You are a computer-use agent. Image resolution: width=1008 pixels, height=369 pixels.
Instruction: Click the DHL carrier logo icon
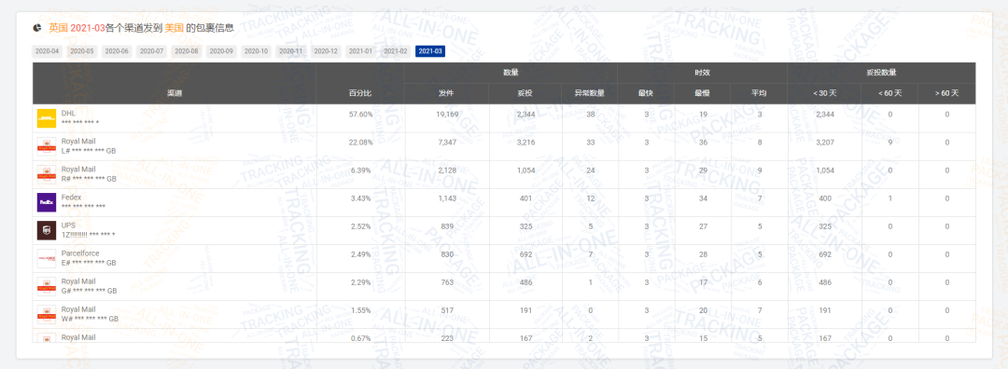47,118
